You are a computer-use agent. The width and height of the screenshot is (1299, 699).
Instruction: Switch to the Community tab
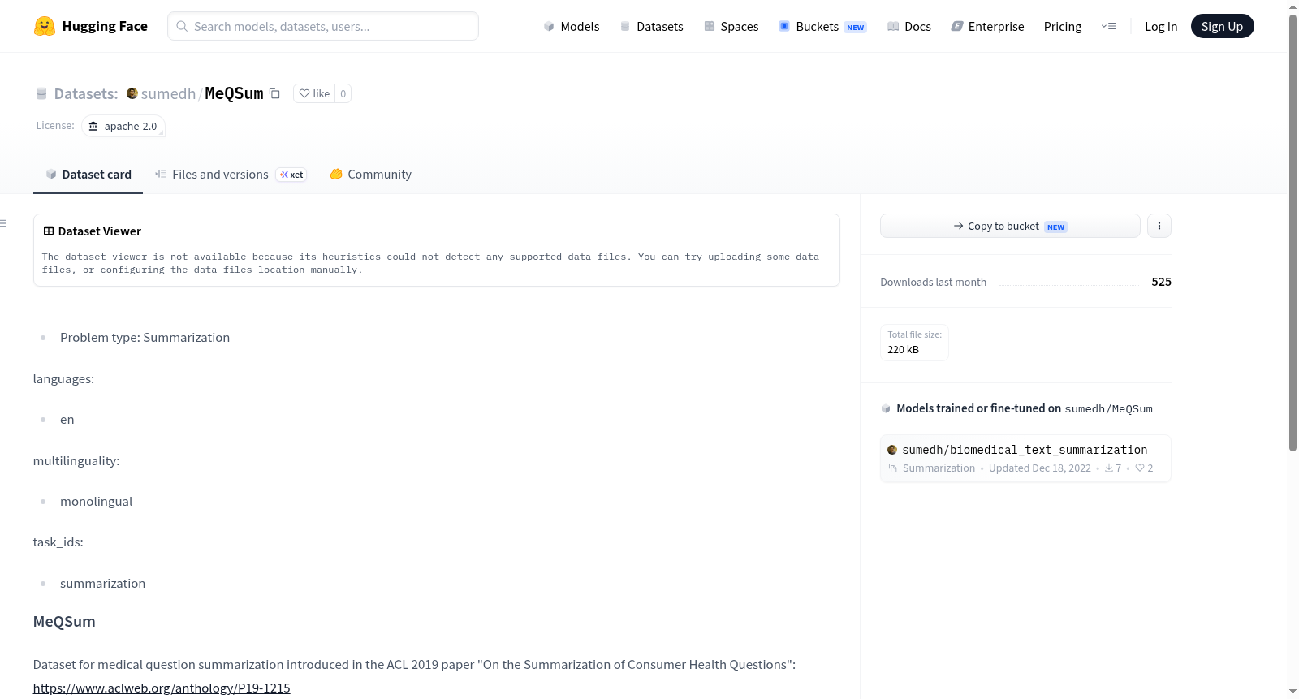(x=371, y=175)
